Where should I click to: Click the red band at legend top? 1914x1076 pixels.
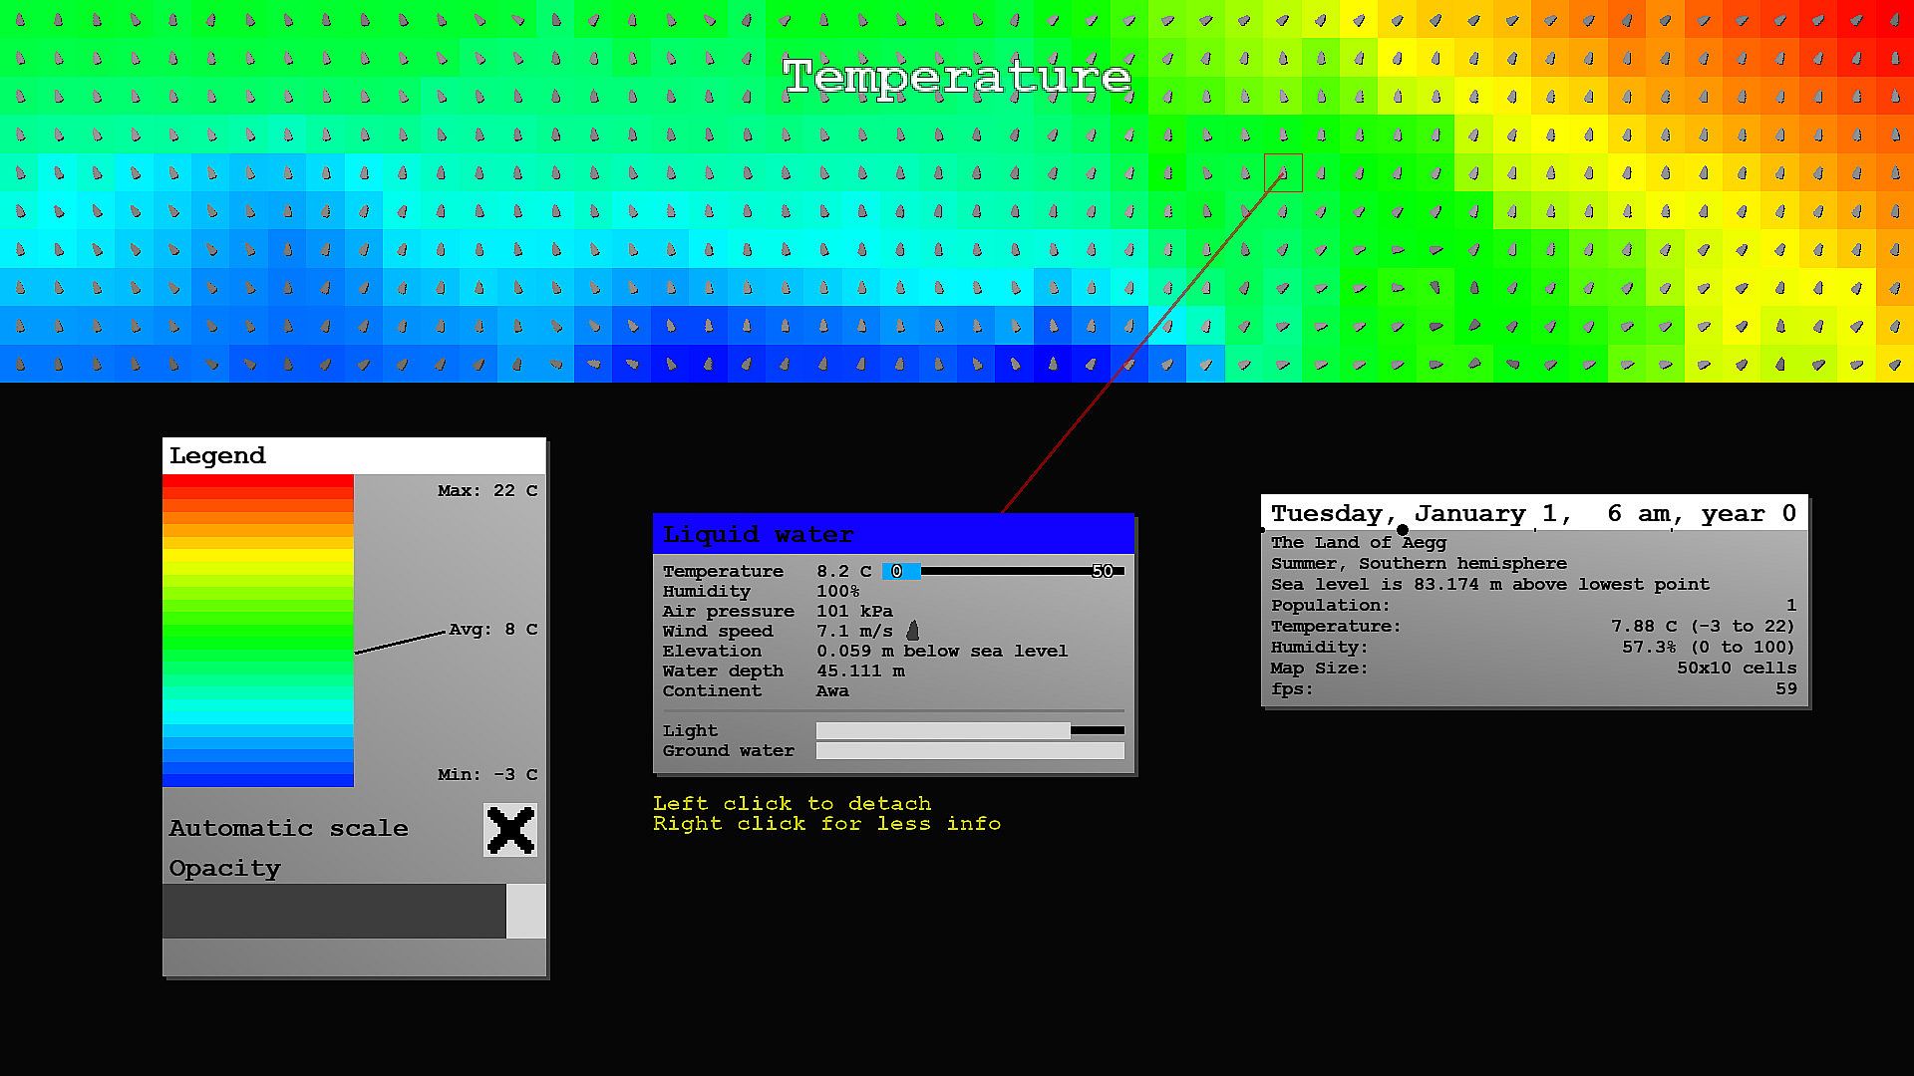tap(258, 482)
